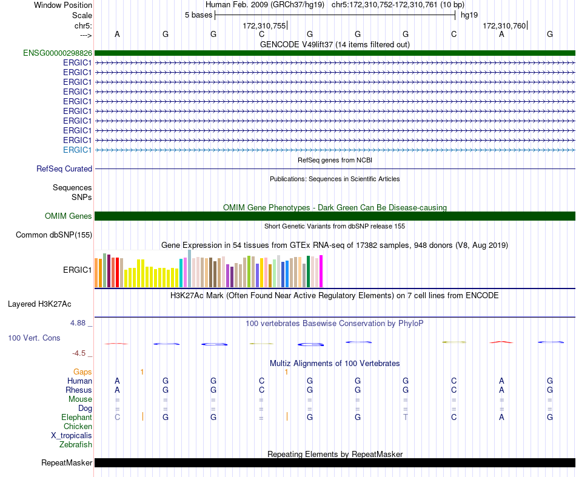Click the Zebrafish species label
This screenshot has height=477, width=576.
pyautogui.click(x=76, y=444)
